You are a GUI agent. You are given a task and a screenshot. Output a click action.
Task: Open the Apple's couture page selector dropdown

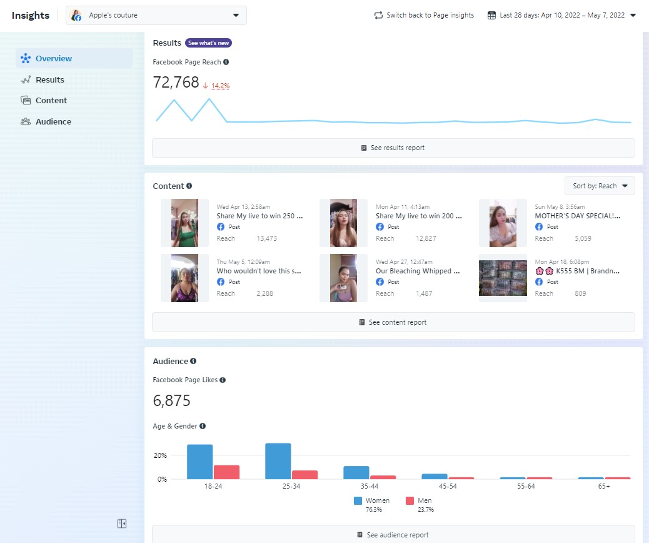coord(156,15)
